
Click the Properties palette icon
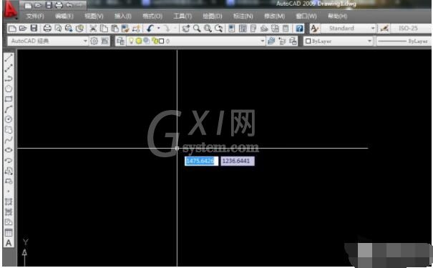[x=232, y=29]
